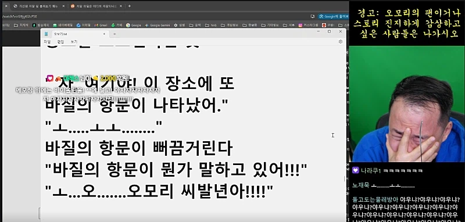The height and width of the screenshot is (222, 465).
Task: Click the last Notepad line starting "ㅗ...오"
Action: 159,191
